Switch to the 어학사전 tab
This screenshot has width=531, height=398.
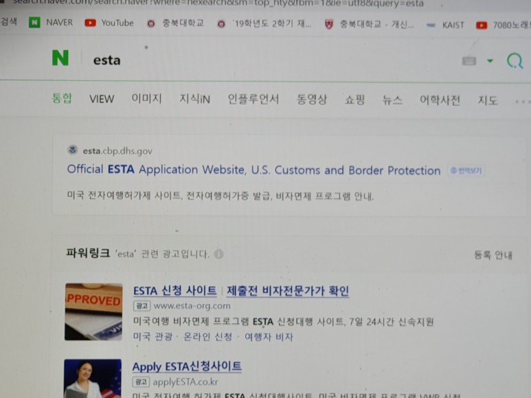[x=440, y=100]
